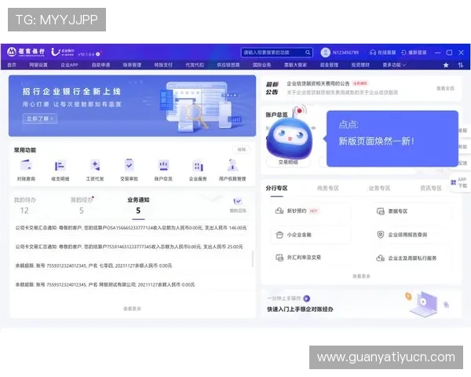
Task: Switch to the 我的经办 tab
Action: [x=82, y=205]
